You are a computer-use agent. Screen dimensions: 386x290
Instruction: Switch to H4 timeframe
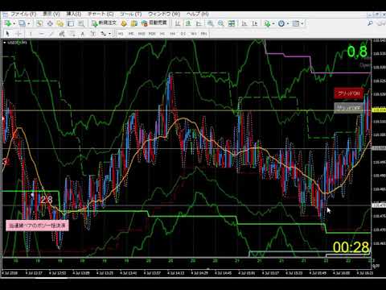tap(173, 34)
